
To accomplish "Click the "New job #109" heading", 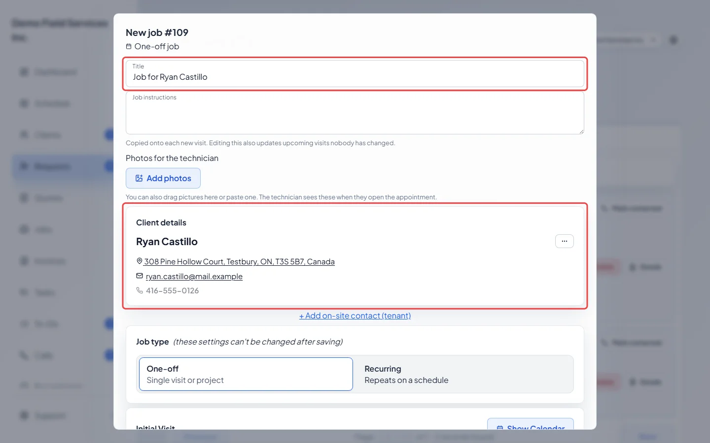I will click(x=157, y=32).
